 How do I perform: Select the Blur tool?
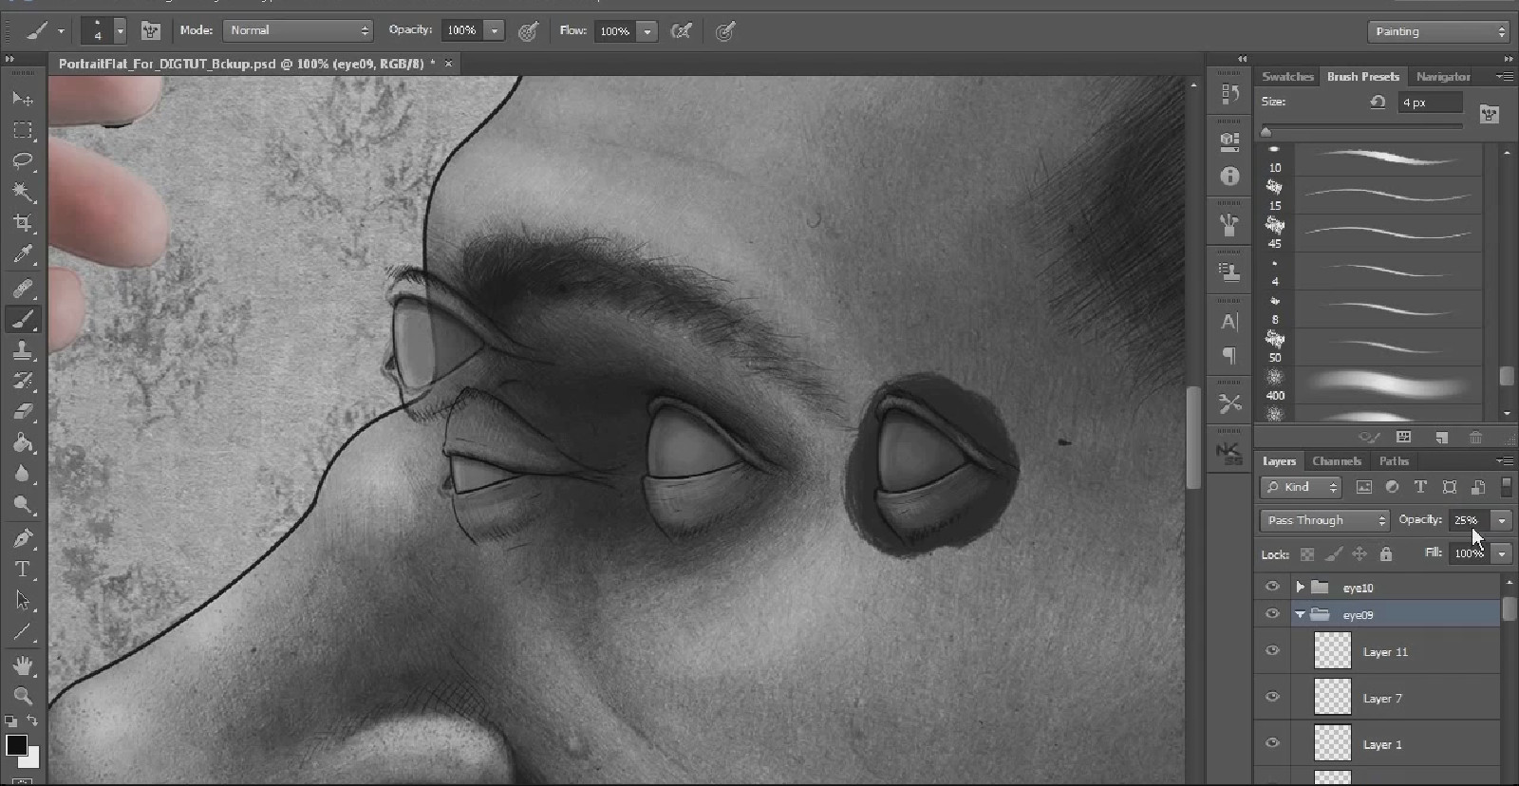[x=23, y=474]
